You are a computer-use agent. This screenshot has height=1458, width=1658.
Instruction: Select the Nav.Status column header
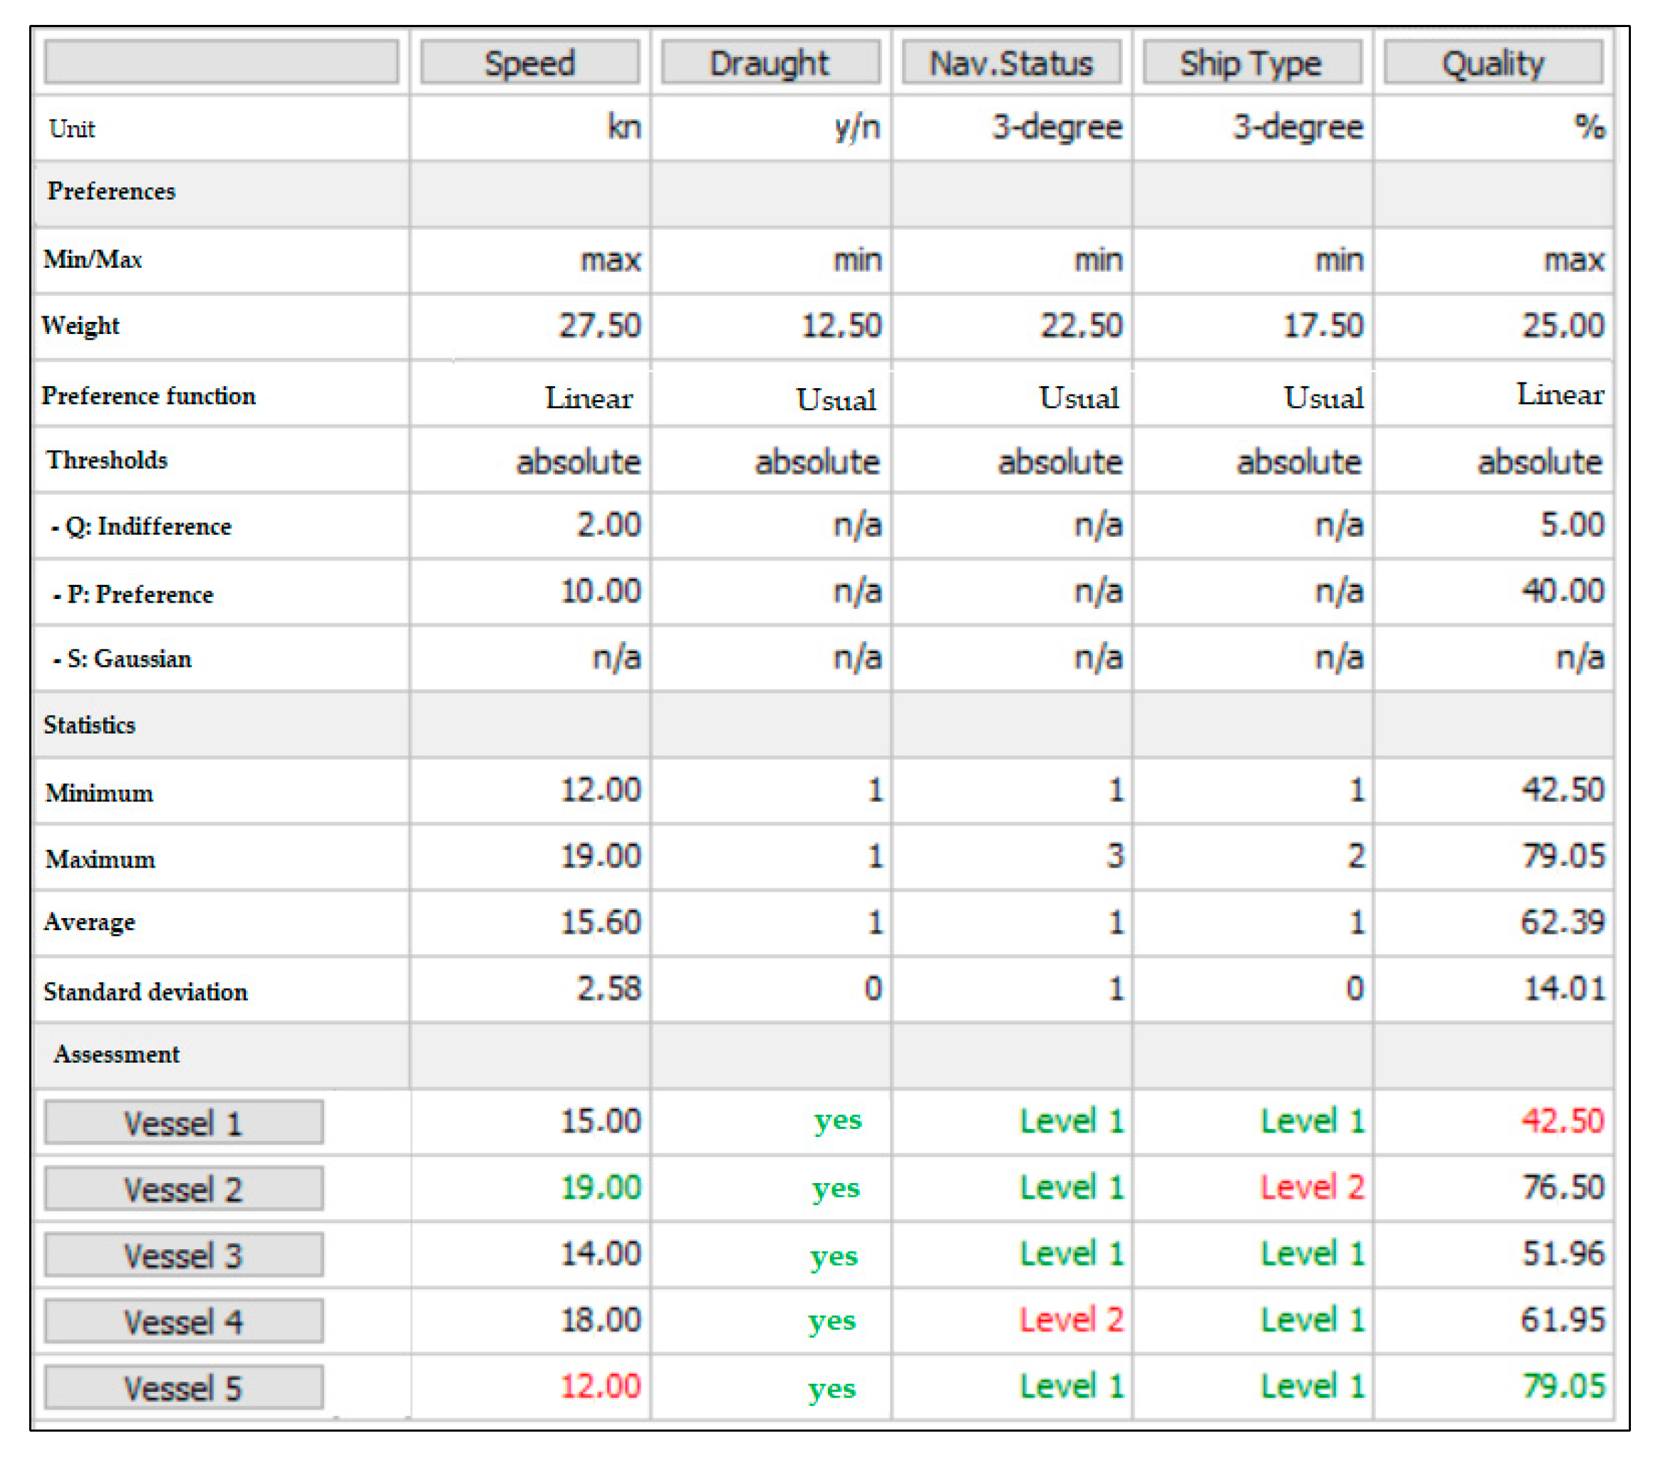pos(1011,63)
